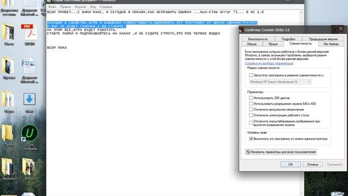This screenshot has width=348, height=196.
Task: Select the Проги folder on the desktop
Action: click(x=8, y=133)
